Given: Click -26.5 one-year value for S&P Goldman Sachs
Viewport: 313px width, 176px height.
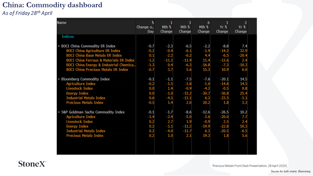Looking at the screenshot, I should [x=224, y=112].
